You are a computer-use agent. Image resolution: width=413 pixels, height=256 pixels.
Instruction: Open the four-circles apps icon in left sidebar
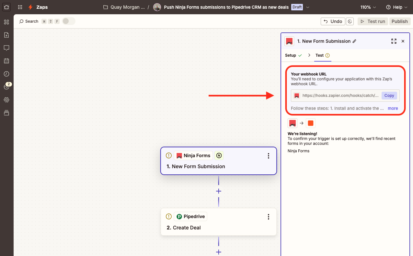click(x=6, y=22)
